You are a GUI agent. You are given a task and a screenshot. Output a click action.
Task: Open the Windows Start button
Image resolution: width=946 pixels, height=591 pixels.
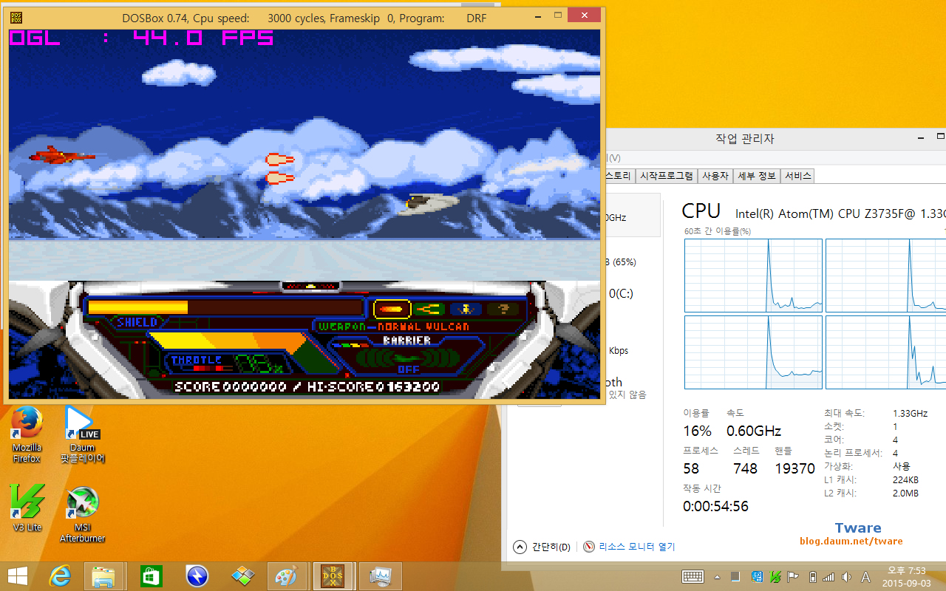click(x=18, y=575)
